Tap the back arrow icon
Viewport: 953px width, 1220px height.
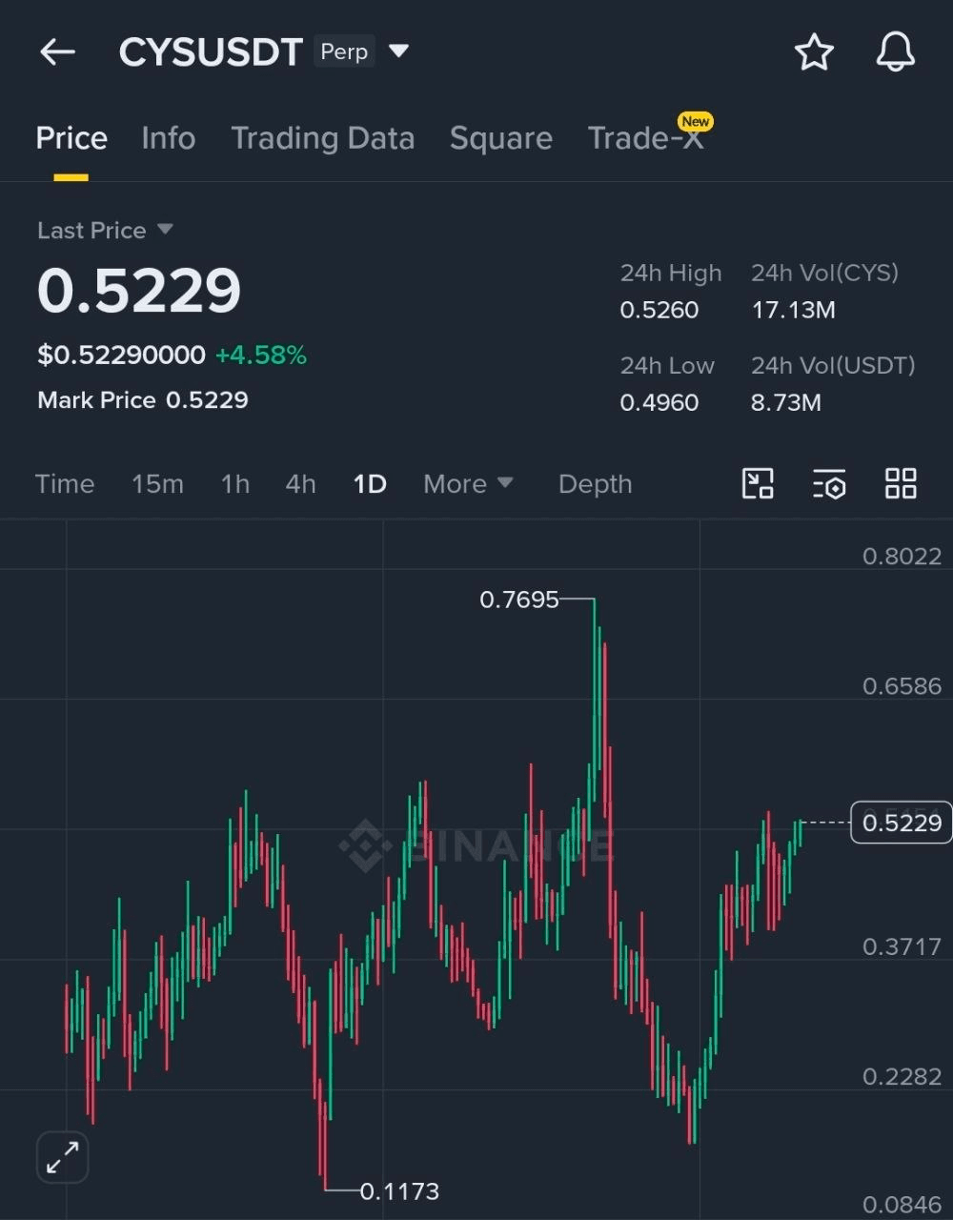57,52
